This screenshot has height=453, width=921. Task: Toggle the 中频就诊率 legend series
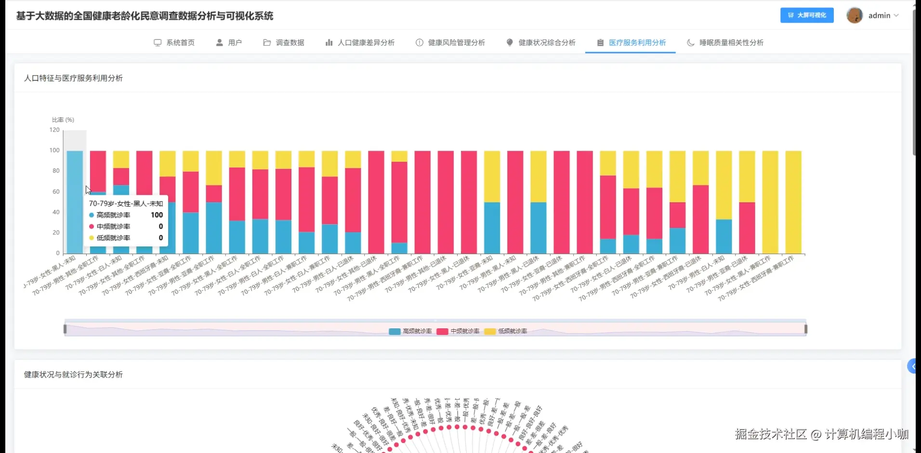pos(458,331)
